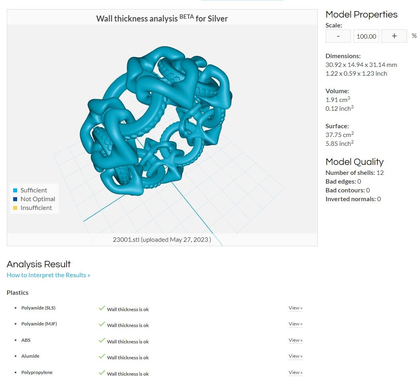Decrease scale with the minus button
The image size is (419, 380).
pyautogui.click(x=338, y=36)
